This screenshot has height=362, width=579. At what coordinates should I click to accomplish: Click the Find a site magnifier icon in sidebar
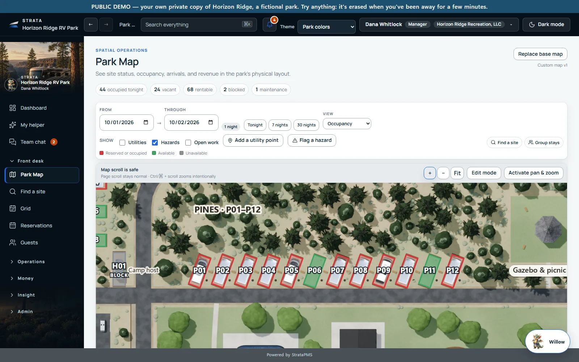(13, 191)
